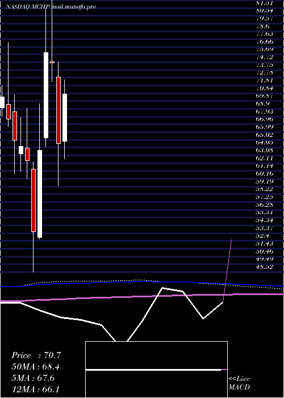Click the 53.37 price label
Viewport: 284px width, 398px height.
264,227
